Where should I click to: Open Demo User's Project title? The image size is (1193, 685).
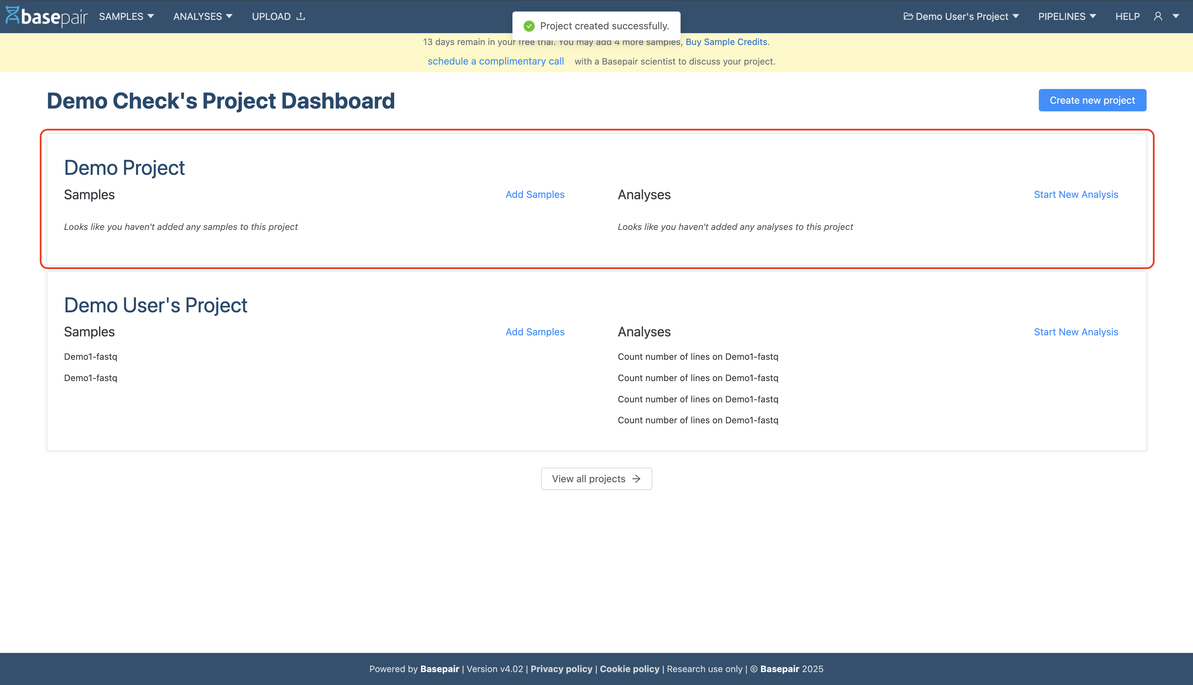155,305
